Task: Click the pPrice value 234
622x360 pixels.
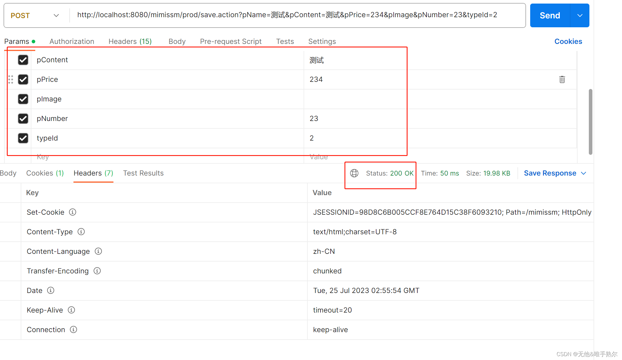Action: [x=316, y=79]
